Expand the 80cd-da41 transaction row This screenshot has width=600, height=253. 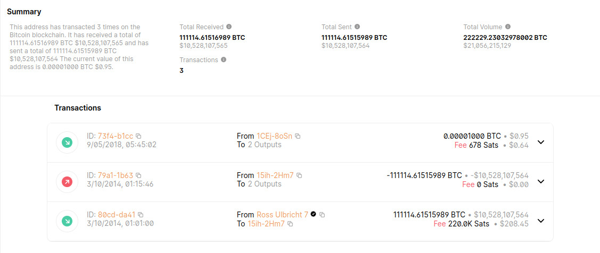[541, 221]
